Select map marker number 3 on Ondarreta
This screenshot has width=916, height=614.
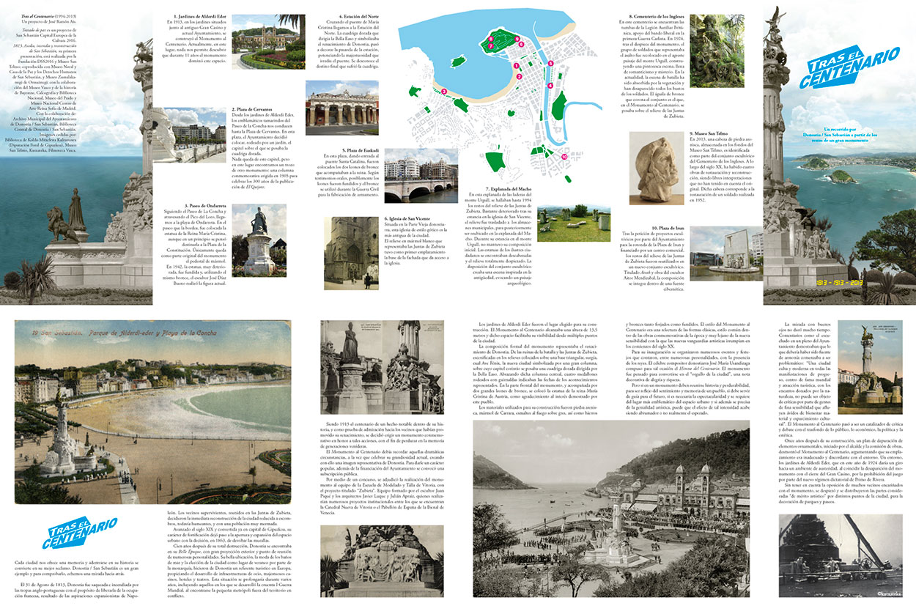tap(444, 92)
